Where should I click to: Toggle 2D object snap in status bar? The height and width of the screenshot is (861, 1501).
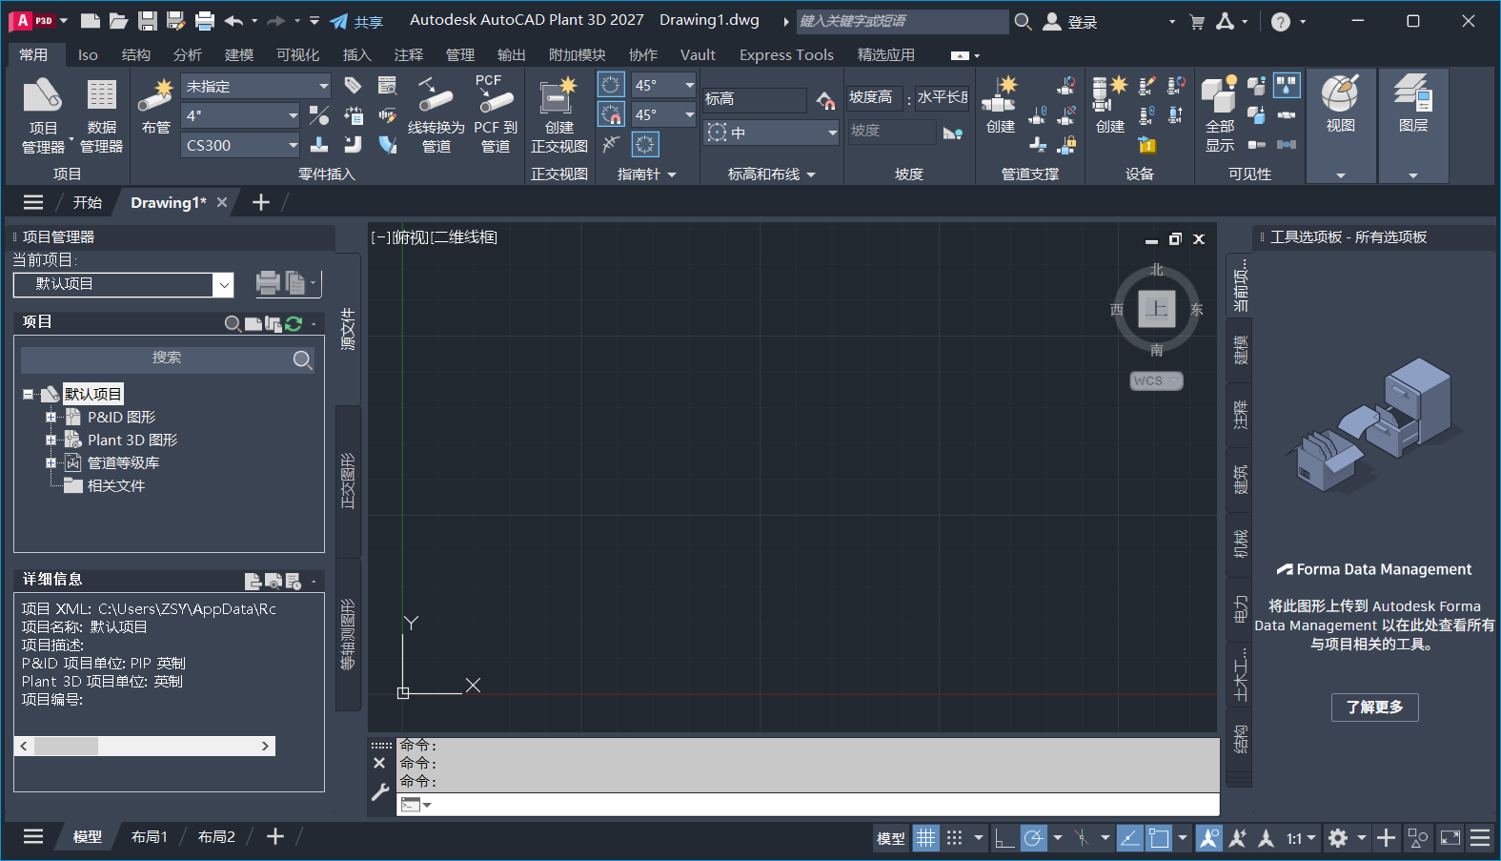coord(1159,838)
